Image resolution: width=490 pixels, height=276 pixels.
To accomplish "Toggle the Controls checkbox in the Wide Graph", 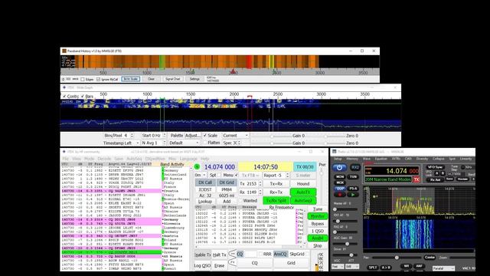I will pyautogui.click(x=64, y=96).
